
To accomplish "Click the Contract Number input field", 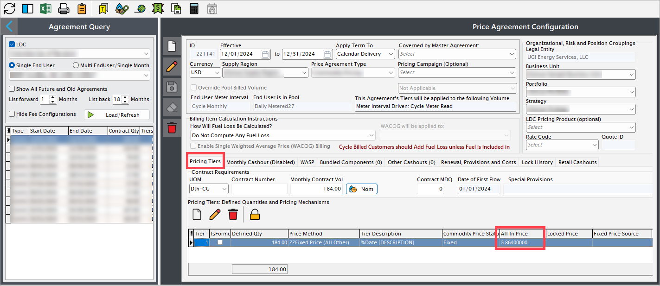I will coord(259,189).
